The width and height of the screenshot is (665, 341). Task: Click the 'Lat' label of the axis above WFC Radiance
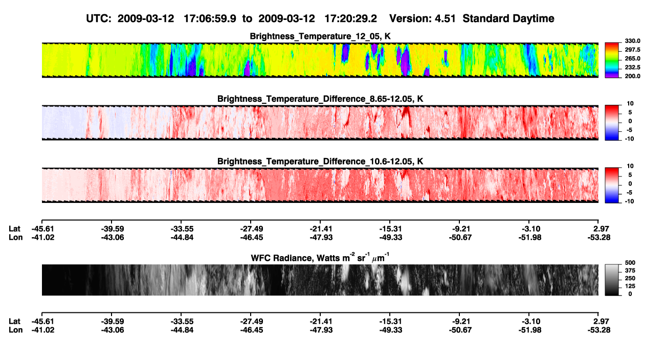(x=14, y=229)
